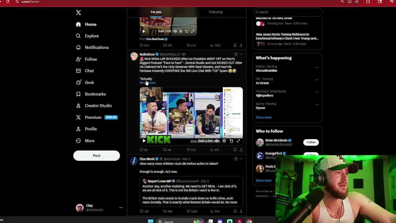Go to Home in sidebar
The height and width of the screenshot is (223, 396).
click(x=86, y=24)
